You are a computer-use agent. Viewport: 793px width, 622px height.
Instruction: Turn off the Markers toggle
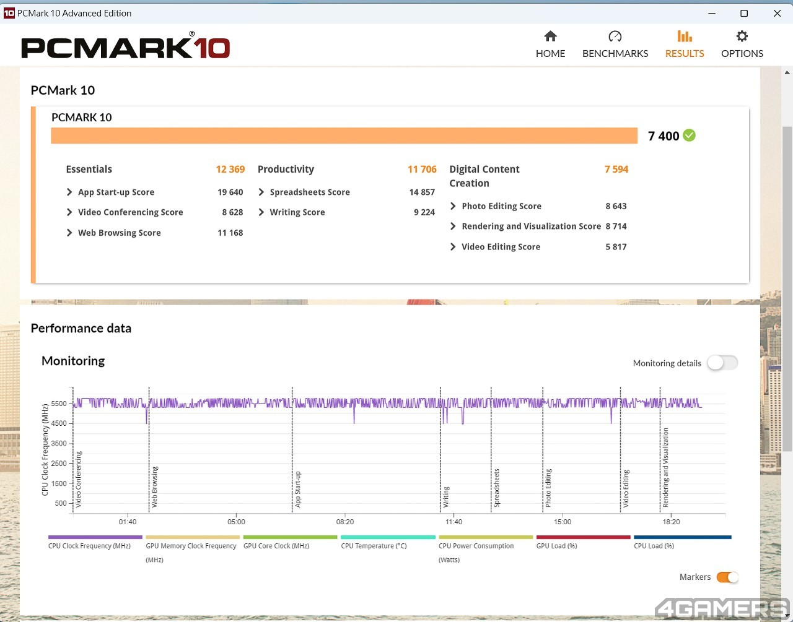click(x=727, y=577)
